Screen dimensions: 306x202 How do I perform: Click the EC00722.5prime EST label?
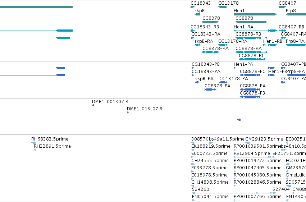tap(209, 153)
